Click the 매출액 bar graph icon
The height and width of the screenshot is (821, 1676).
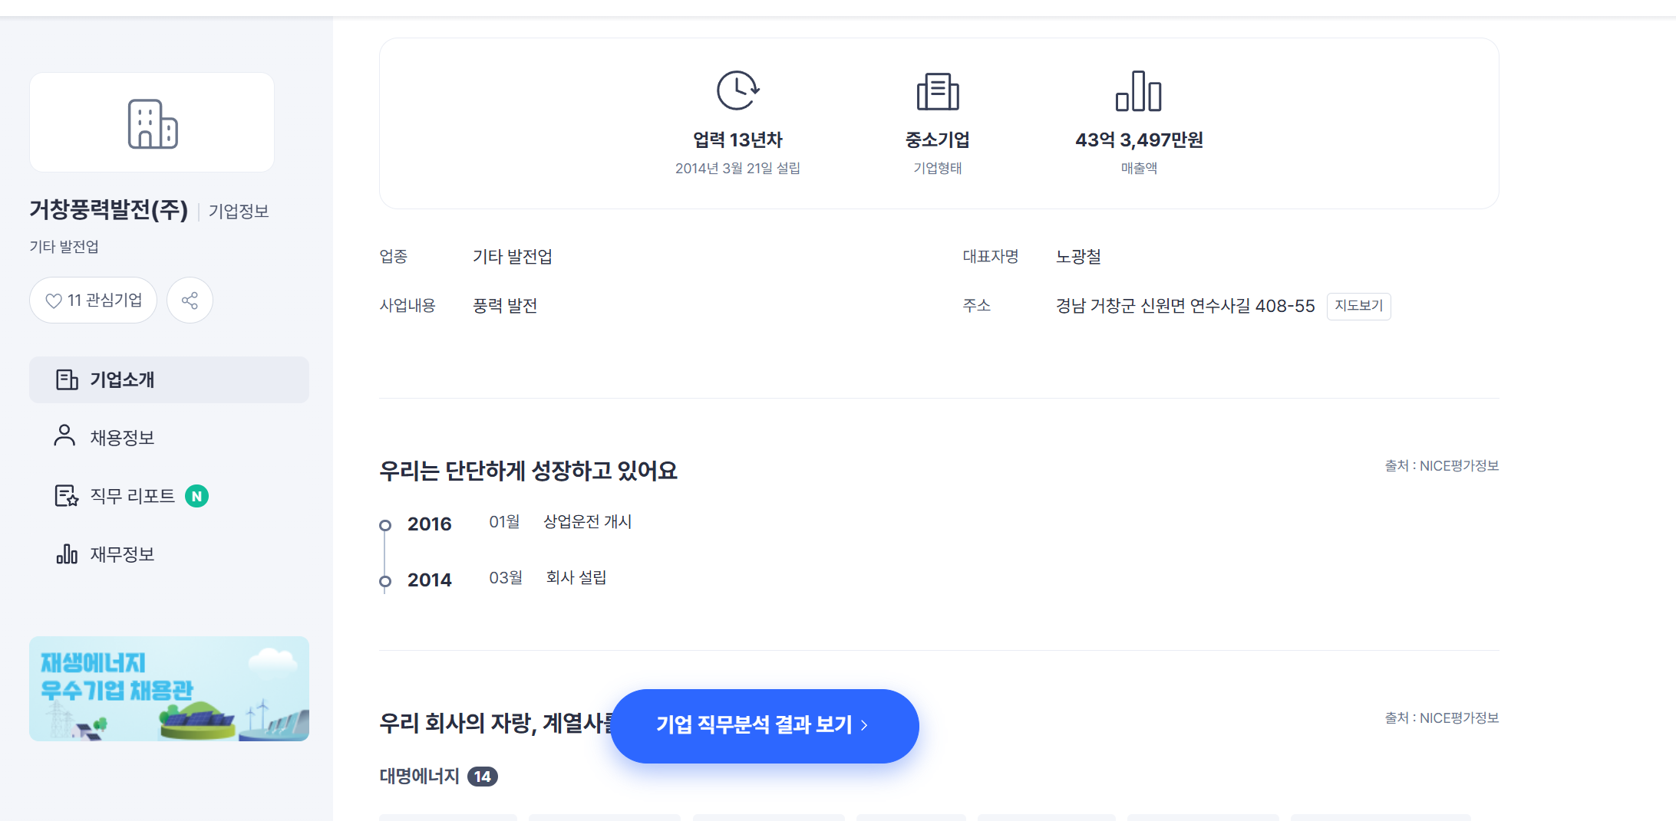(1138, 91)
